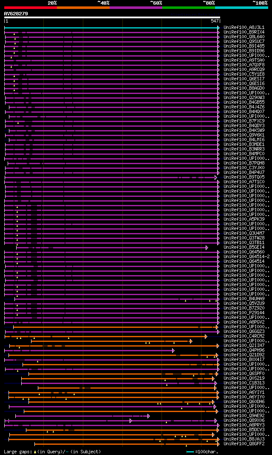This screenshot has width=272, height=455.
Task: Select the UniRef100_Q60DH6 label
Action: [x=244, y=402]
